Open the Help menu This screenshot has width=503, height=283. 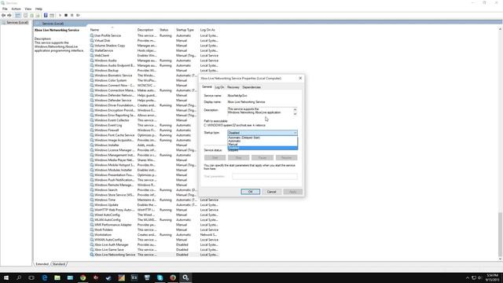(39, 9)
